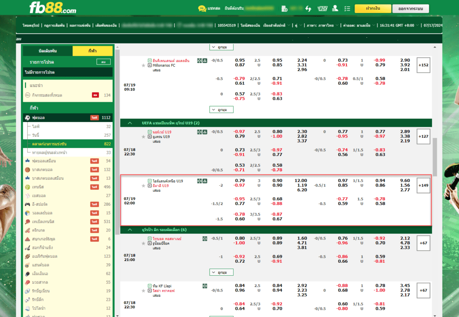Favorite the Millonarios FC match with star
Screen dimensions: 459x317
click(143, 65)
